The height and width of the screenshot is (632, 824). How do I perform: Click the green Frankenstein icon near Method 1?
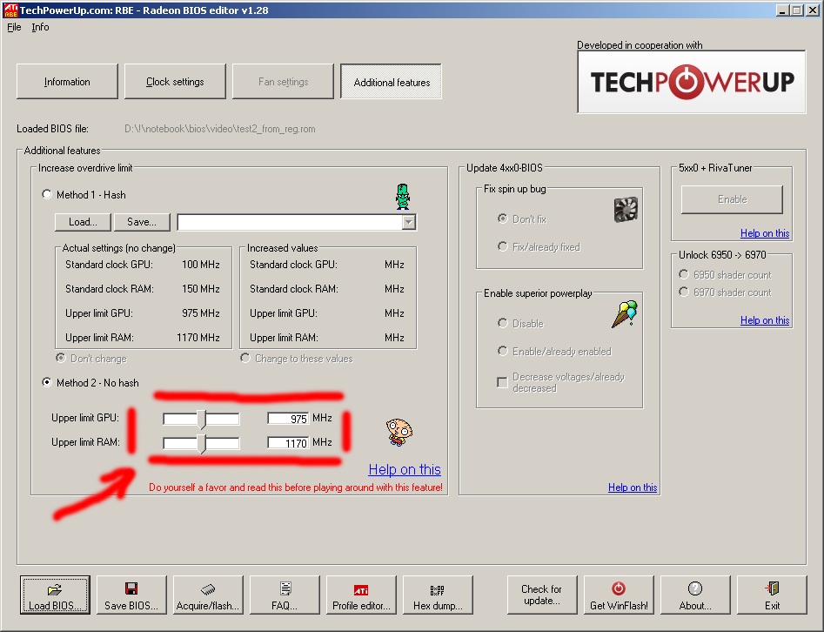403,197
